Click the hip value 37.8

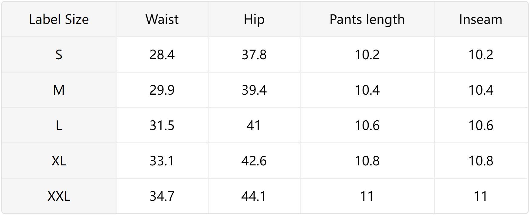(254, 55)
